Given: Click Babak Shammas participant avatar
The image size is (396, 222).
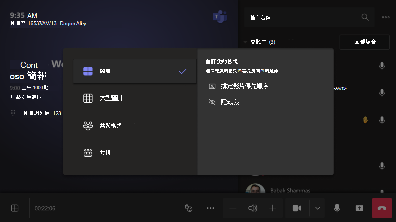Looking at the screenshot, I should pyautogui.click(x=255, y=189).
